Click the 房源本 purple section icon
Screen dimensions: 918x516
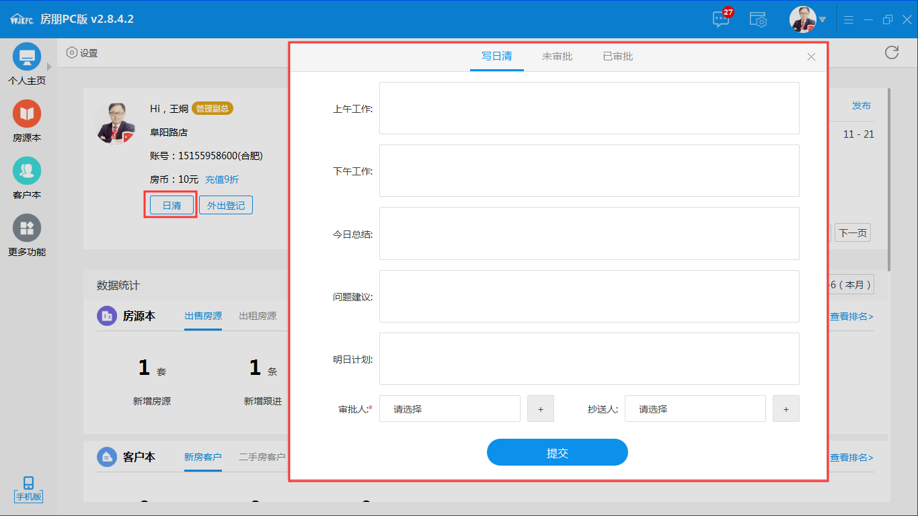pos(107,316)
